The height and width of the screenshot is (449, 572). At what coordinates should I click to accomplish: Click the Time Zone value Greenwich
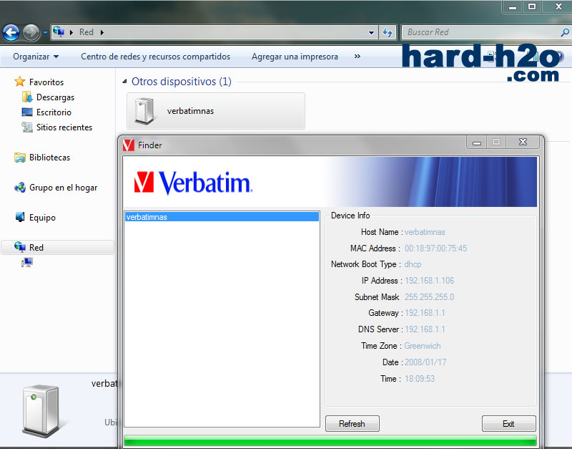pos(422,346)
